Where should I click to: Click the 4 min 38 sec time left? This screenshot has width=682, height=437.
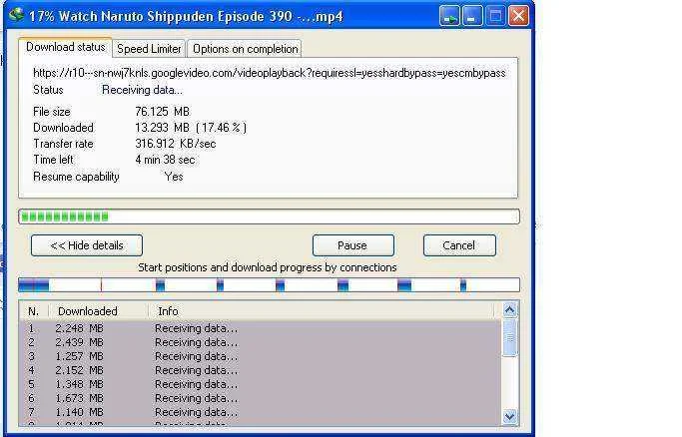(165, 160)
